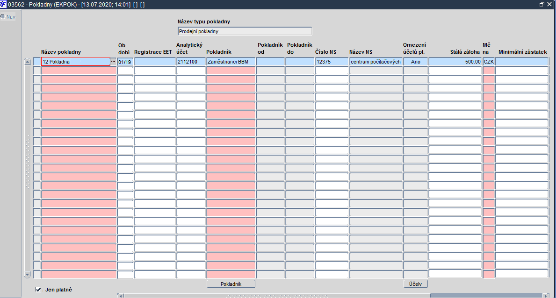556x298 pixels.
Task: Restore the inner window with restore icon
Action: (542, 4)
